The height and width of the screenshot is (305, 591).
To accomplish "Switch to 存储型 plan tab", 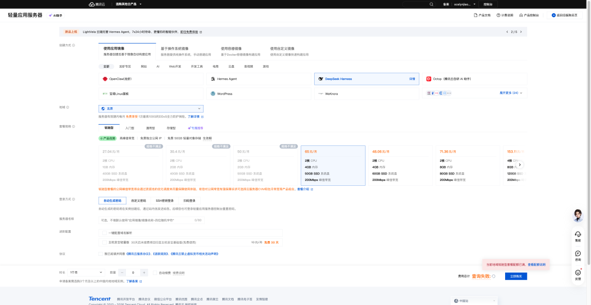I will coord(171,128).
